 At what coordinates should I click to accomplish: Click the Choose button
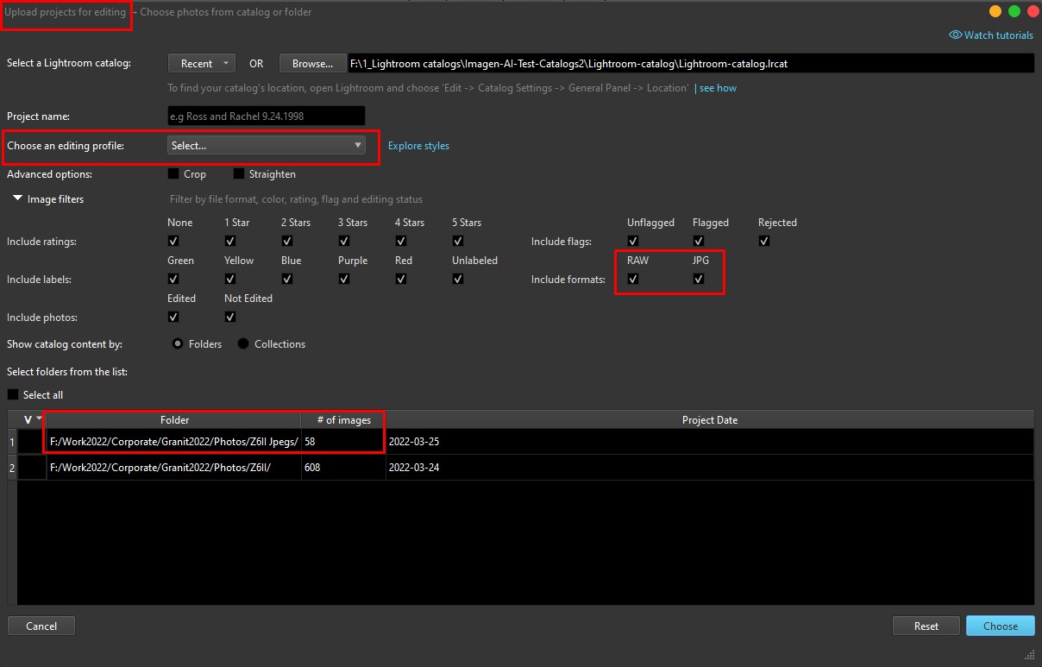tap(1001, 626)
